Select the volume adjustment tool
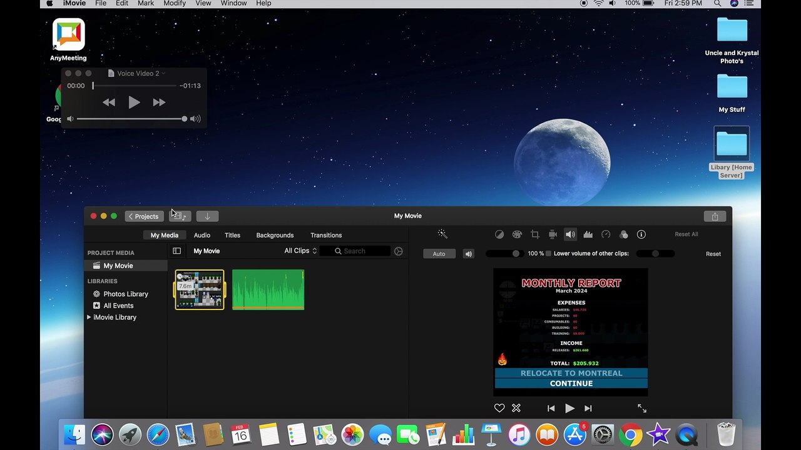The height and width of the screenshot is (450, 801). [570, 234]
